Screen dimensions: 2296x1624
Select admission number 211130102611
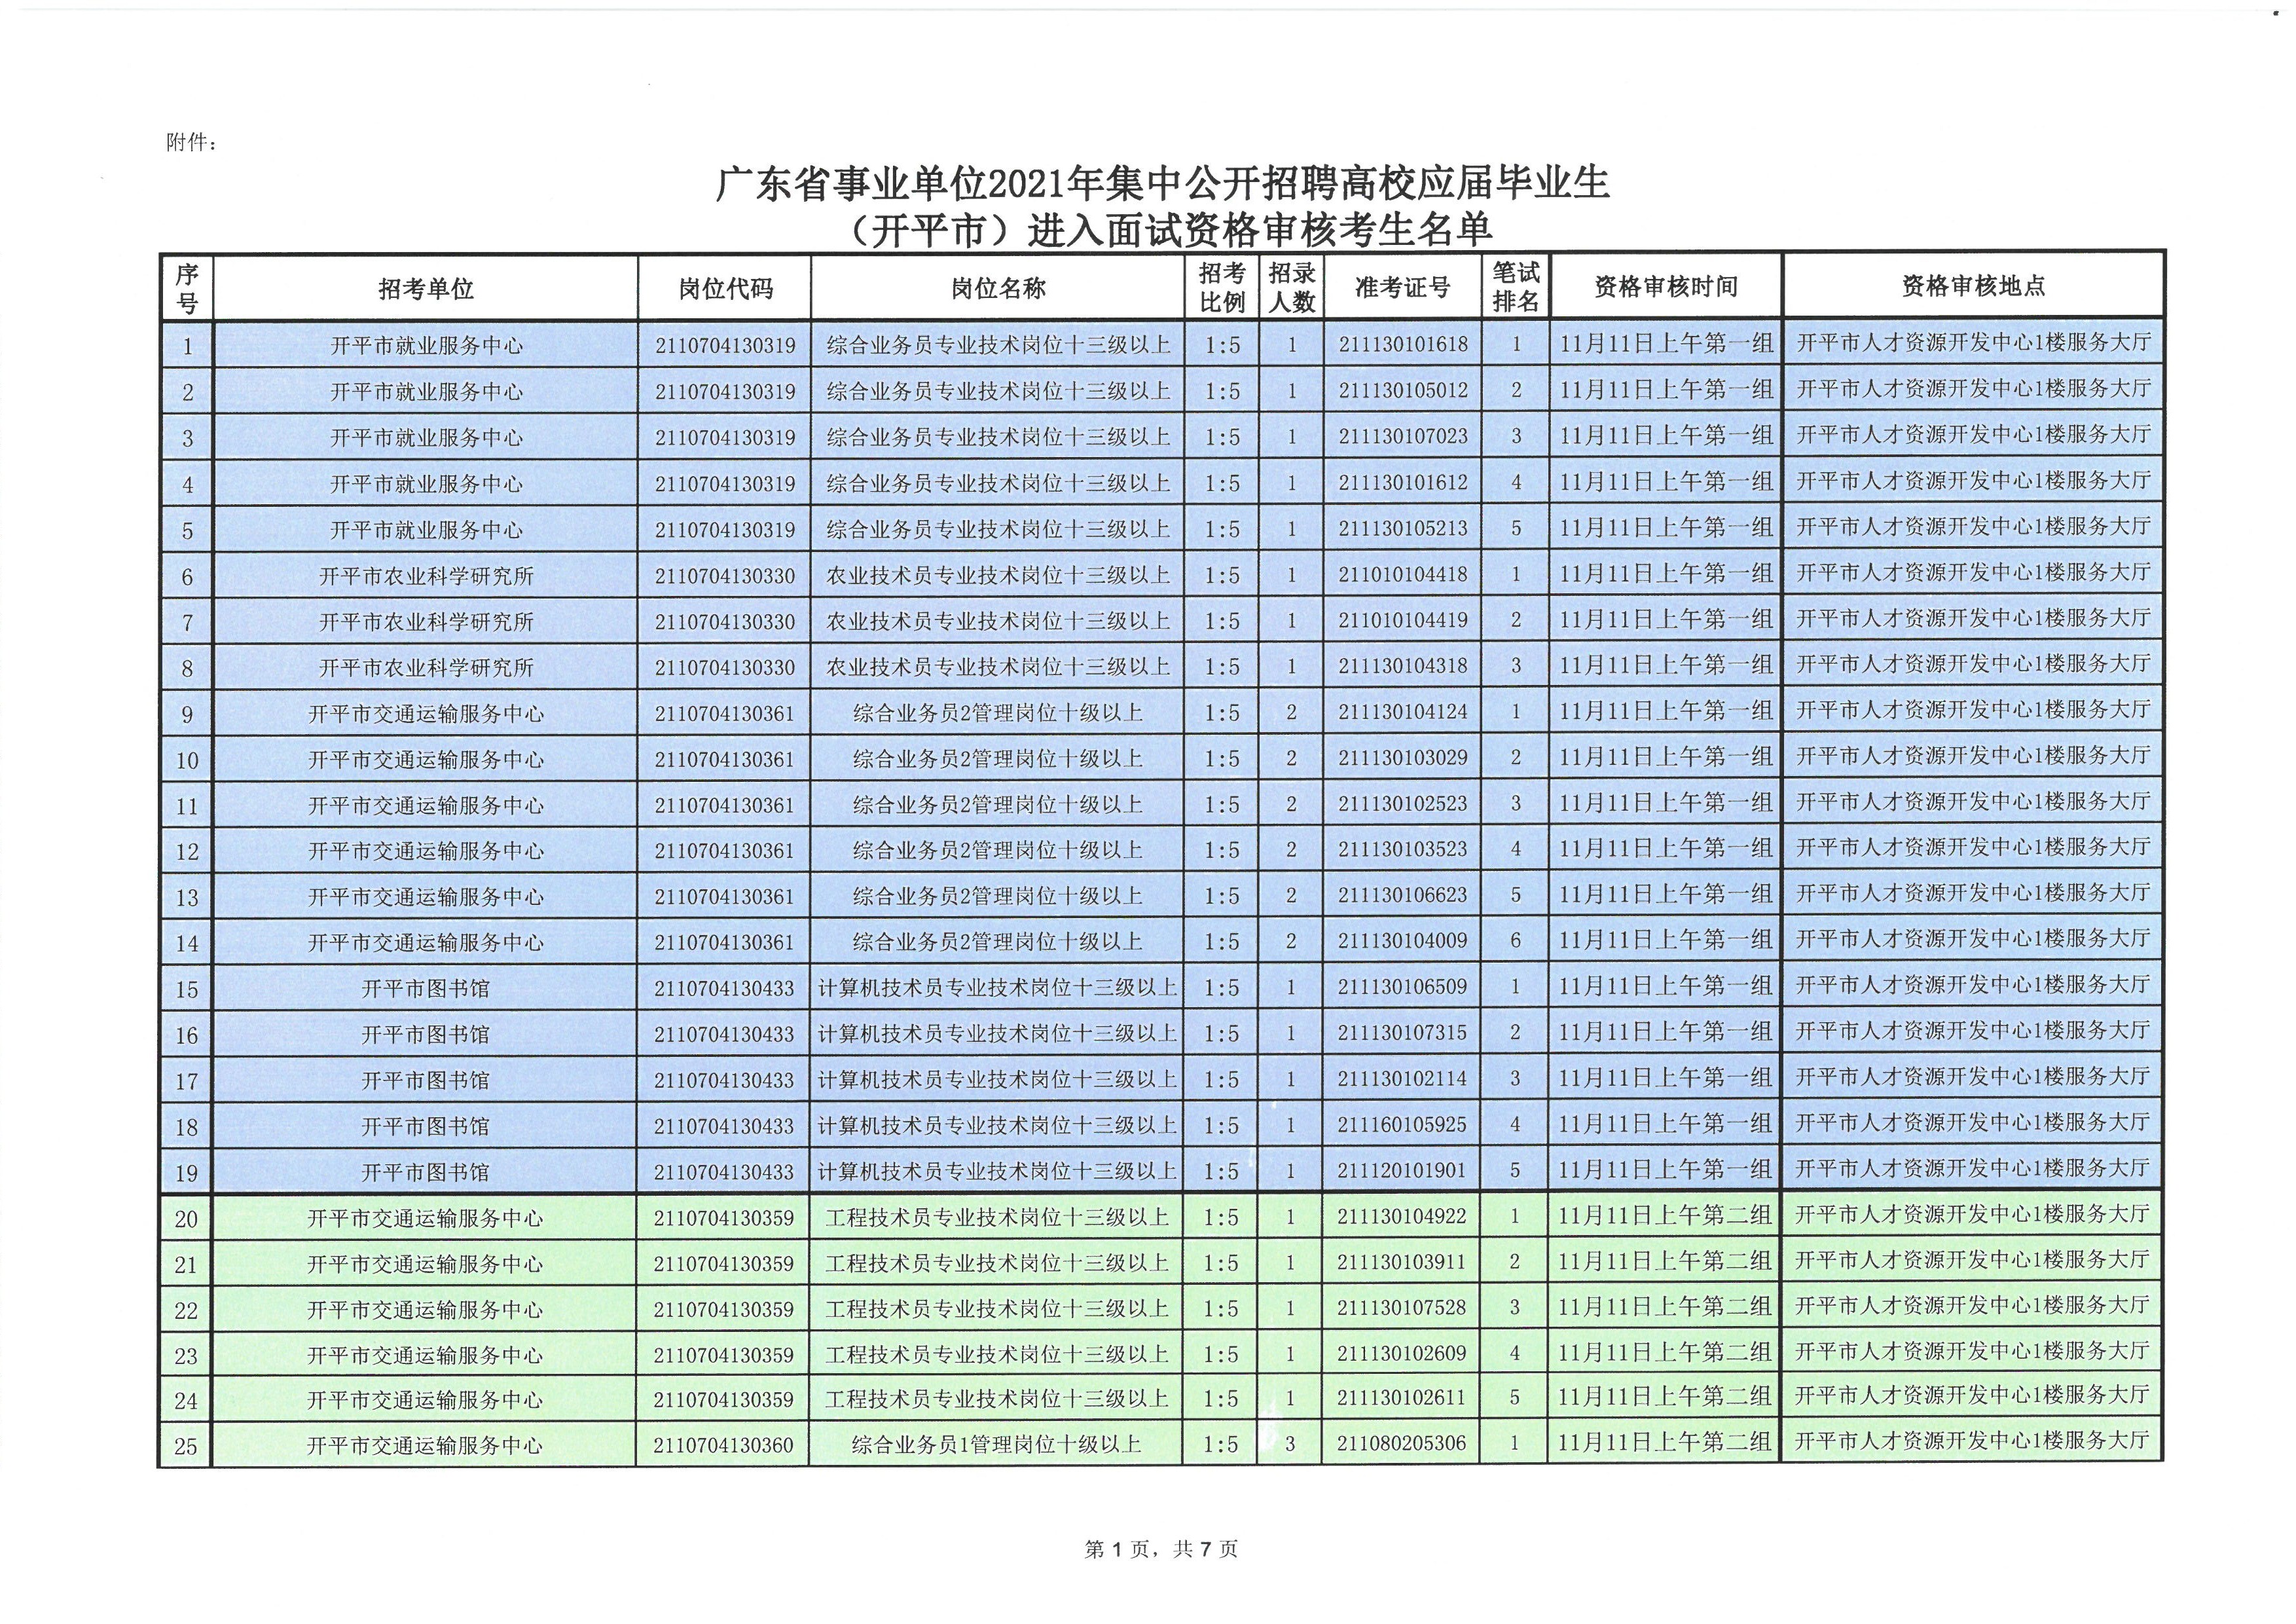coord(1401,1399)
